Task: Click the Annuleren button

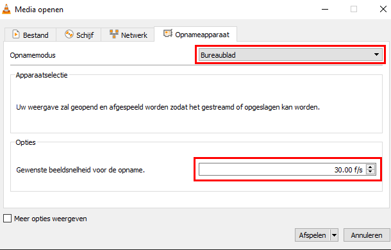Action: (x=367, y=235)
